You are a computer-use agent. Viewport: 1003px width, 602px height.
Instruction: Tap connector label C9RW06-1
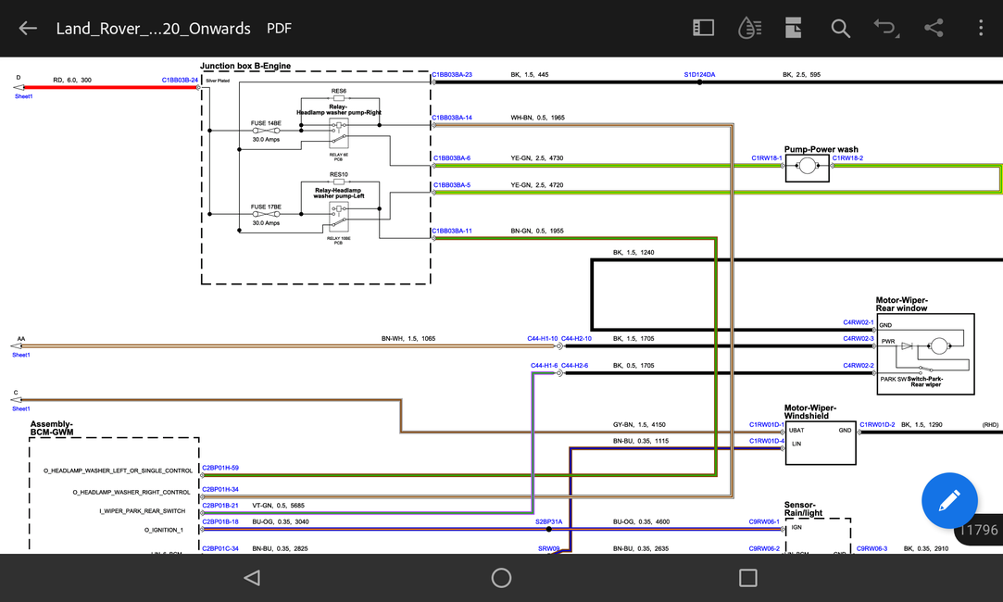click(x=764, y=521)
